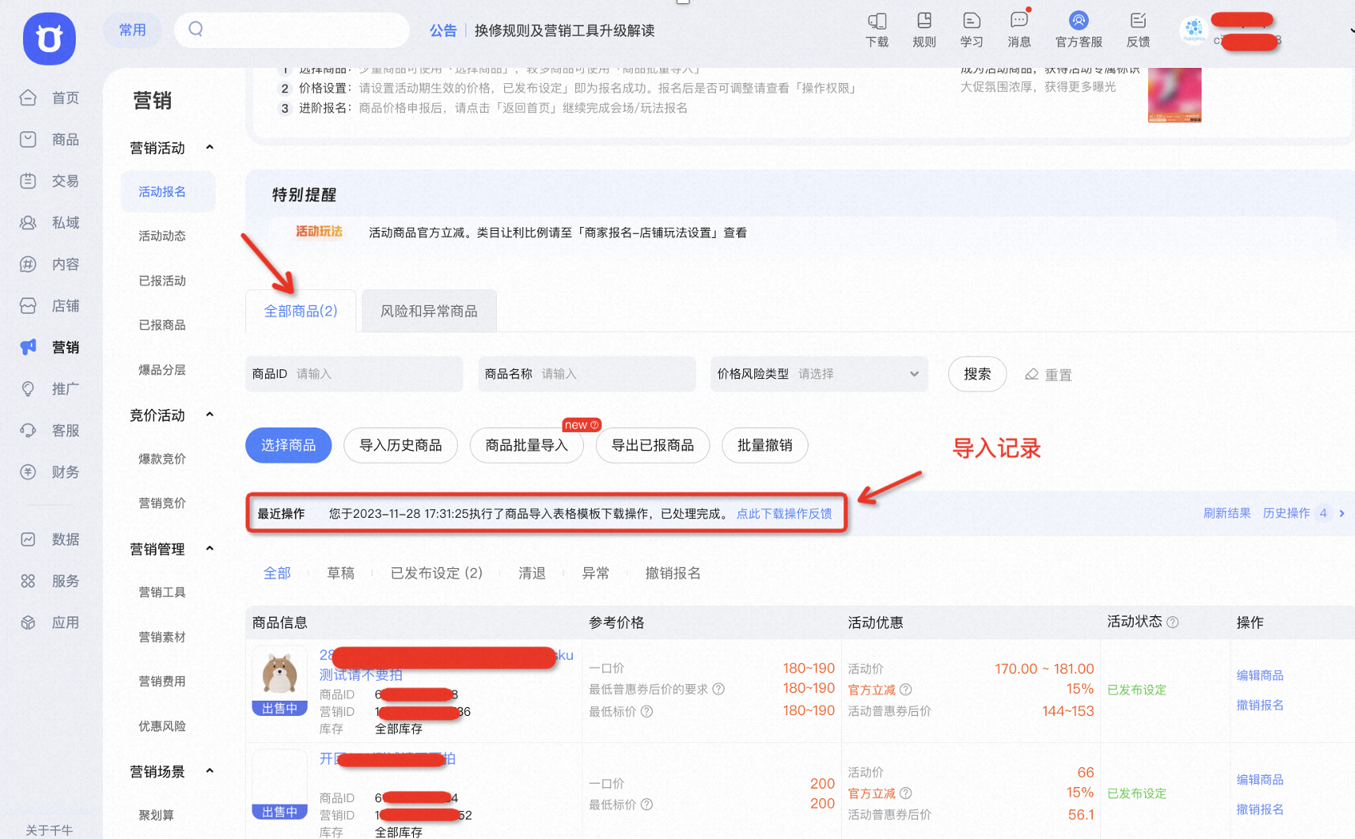The height and width of the screenshot is (839, 1355).
Task: Filter by 撤销报名 status tab
Action: pos(673,573)
